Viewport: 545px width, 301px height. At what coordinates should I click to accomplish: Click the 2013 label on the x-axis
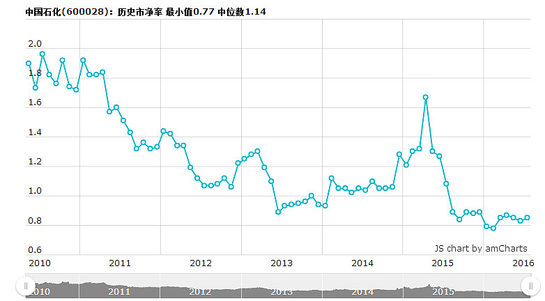pos(282,263)
